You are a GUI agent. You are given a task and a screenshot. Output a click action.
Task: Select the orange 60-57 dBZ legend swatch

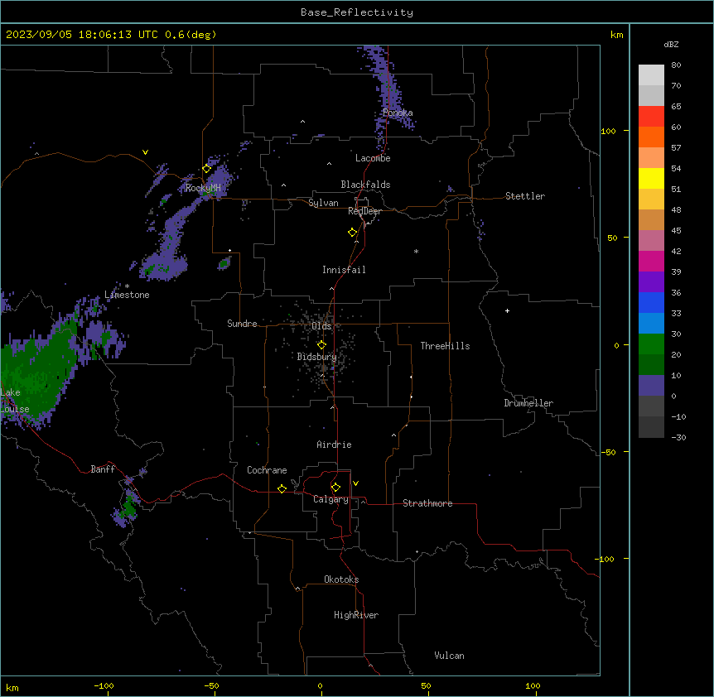pyautogui.click(x=651, y=137)
